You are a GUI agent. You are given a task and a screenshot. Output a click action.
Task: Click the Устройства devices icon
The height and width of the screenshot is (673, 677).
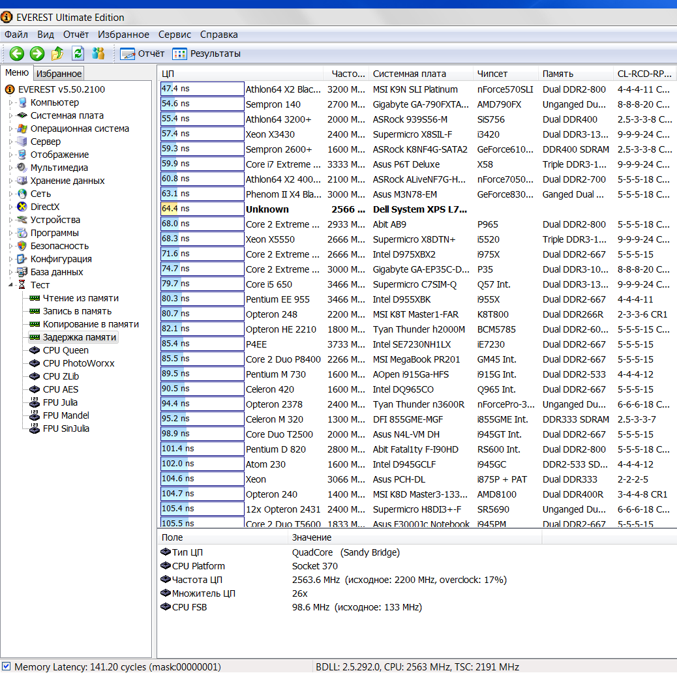(x=22, y=220)
